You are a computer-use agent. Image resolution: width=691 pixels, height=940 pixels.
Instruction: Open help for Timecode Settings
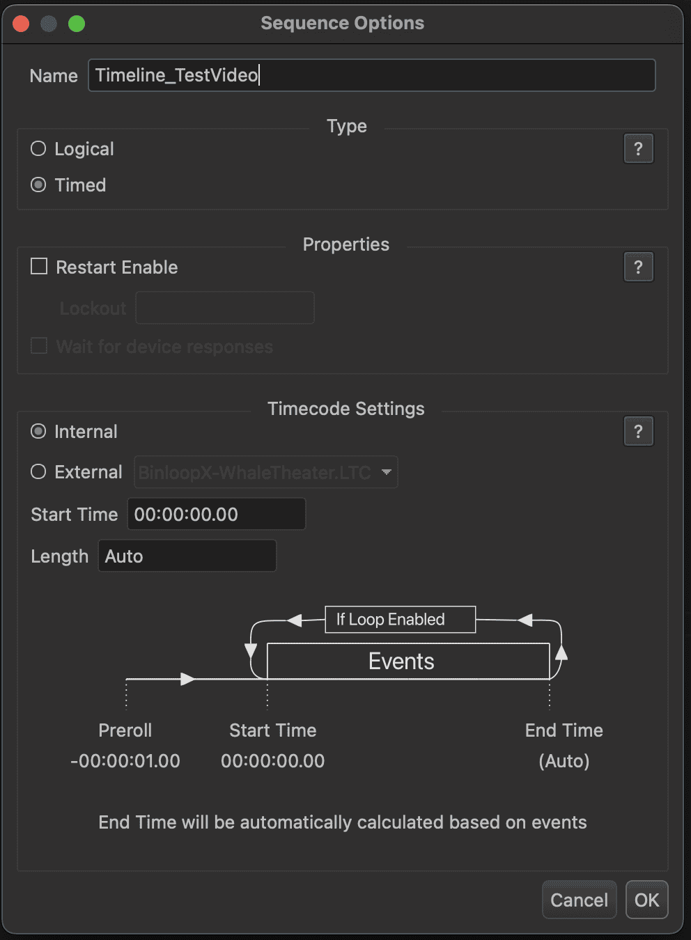pos(638,431)
